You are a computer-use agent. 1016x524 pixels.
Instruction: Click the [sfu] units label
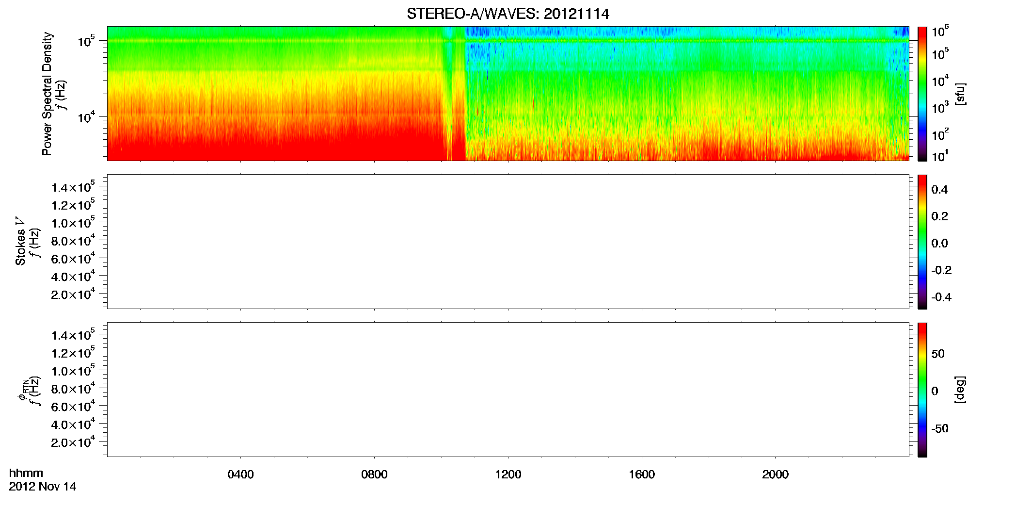click(x=960, y=94)
